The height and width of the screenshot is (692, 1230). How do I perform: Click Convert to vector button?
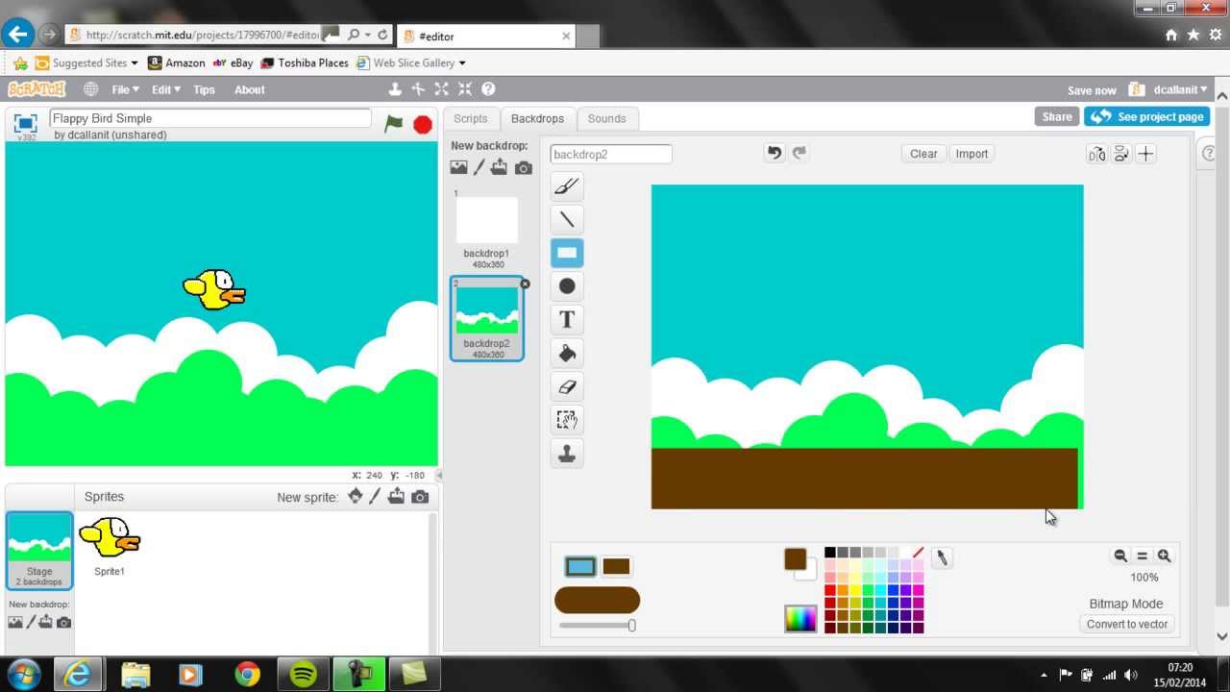click(x=1127, y=624)
